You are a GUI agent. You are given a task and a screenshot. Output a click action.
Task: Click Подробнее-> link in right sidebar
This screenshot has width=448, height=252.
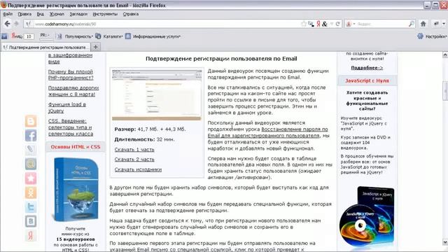[x=367, y=68]
